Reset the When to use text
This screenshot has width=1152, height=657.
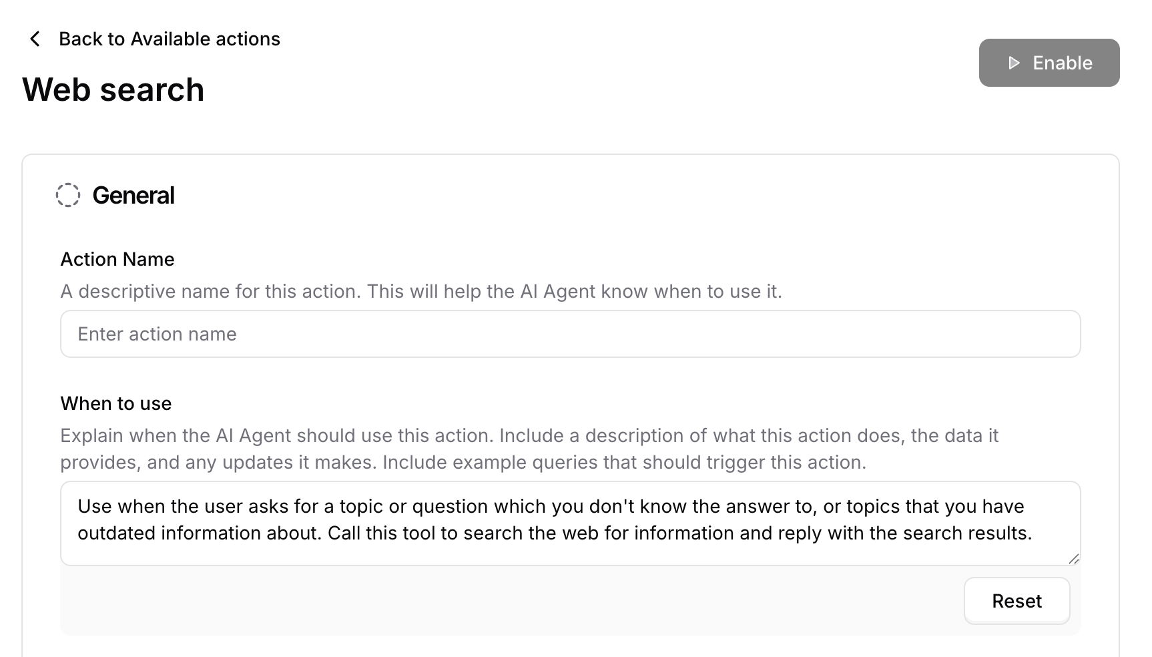[1017, 601]
